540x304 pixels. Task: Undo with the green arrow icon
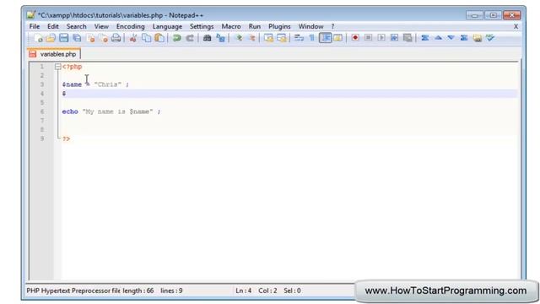click(176, 38)
